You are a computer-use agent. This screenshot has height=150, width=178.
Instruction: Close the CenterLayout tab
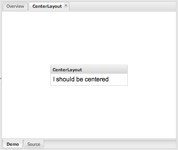pyautogui.click(x=66, y=5)
